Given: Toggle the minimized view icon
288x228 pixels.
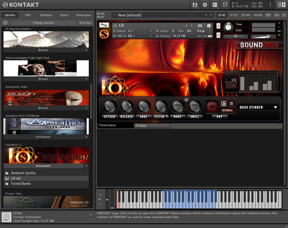Looking at the screenshot, I should pos(225,5).
